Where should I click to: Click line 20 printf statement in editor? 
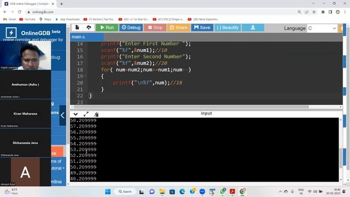pyautogui.click(x=147, y=83)
